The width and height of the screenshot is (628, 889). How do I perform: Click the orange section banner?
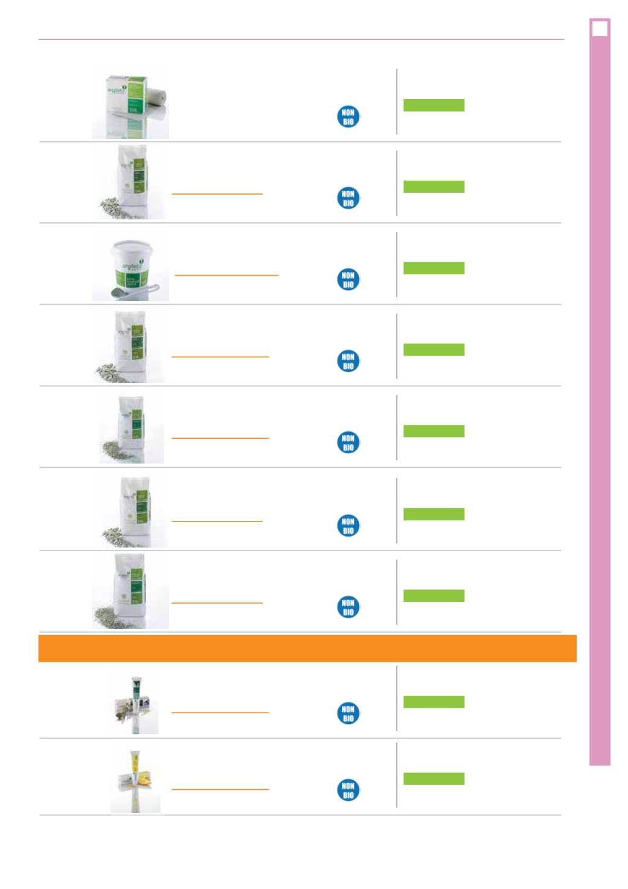pyautogui.click(x=307, y=648)
